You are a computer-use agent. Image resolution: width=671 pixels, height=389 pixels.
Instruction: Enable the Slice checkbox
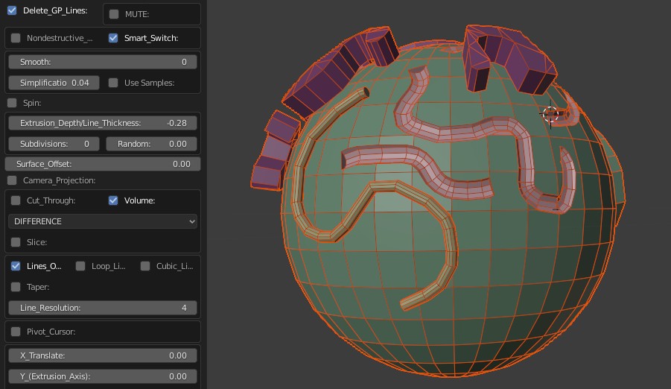click(x=16, y=242)
